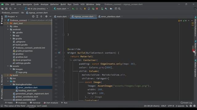Click previous highlighted error up arrow

[189, 21]
